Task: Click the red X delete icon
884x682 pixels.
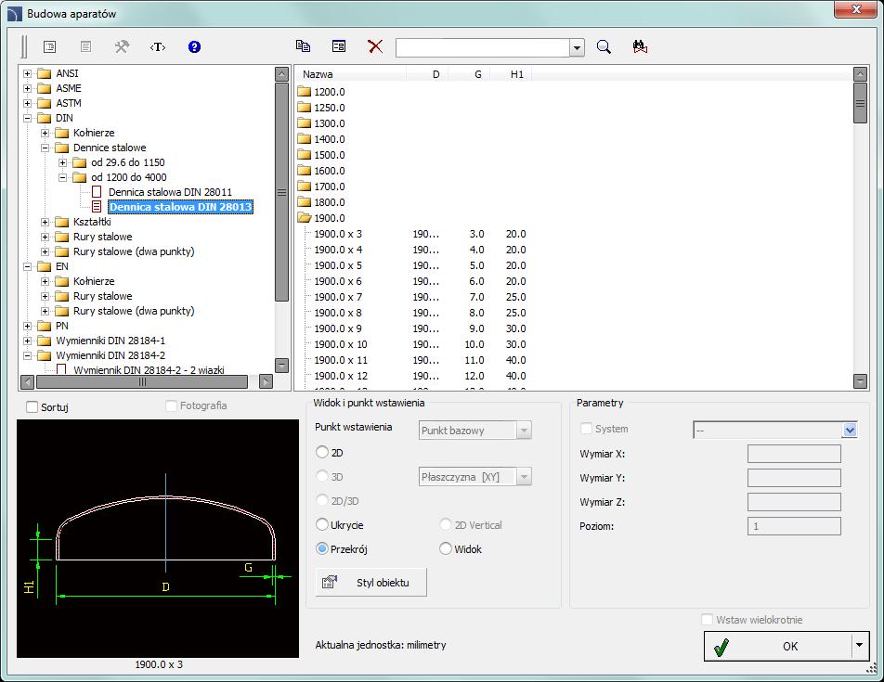Action: [x=375, y=46]
